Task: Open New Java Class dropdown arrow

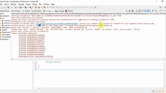Action: tap(41, 7)
